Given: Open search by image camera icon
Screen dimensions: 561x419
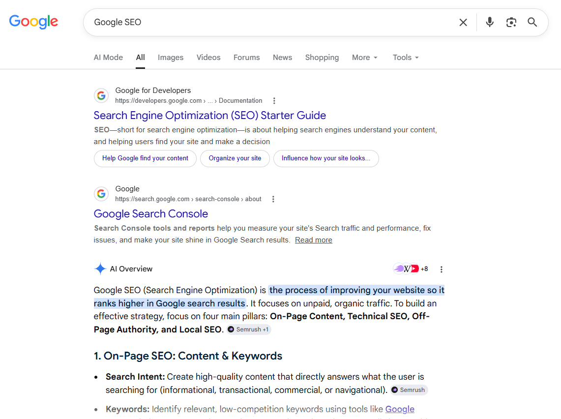Looking at the screenshot, I should [511, 22].
